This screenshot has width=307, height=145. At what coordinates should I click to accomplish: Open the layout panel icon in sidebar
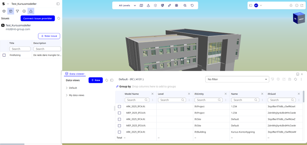(x=11, y=11)
